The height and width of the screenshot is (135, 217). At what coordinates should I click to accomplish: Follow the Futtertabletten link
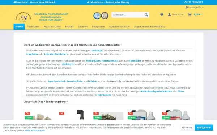tap(110, 61)
